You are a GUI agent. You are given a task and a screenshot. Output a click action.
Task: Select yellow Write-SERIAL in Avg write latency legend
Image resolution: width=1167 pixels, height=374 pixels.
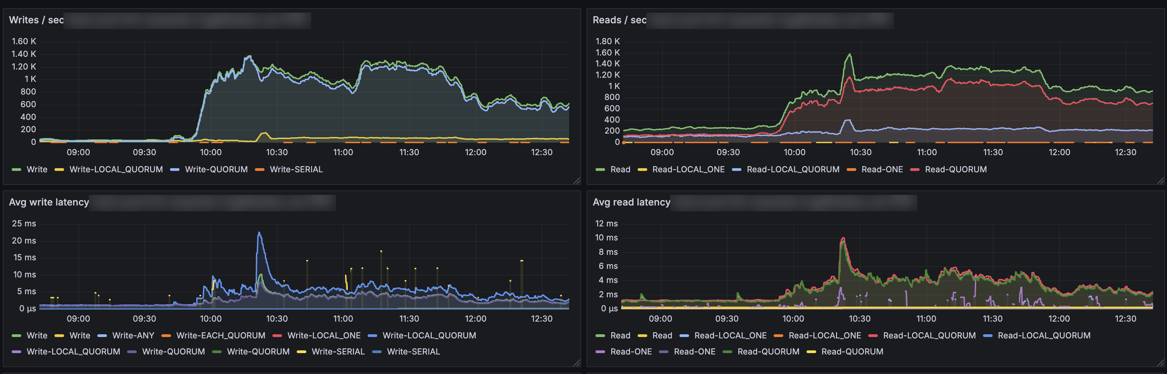(x=338, y=351)
